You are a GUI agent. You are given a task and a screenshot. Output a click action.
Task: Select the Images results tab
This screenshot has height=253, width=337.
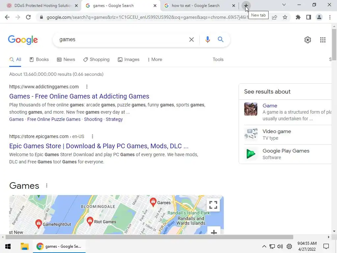pyautogui.click(x=129, y=60)
